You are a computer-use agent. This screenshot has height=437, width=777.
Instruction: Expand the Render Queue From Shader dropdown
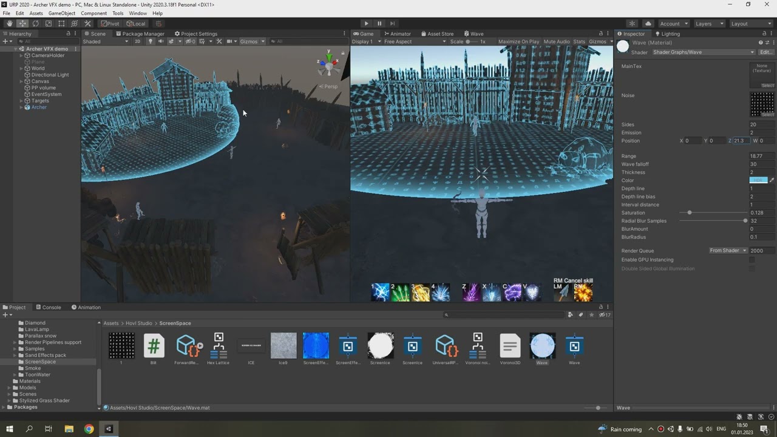coord(727,251)
